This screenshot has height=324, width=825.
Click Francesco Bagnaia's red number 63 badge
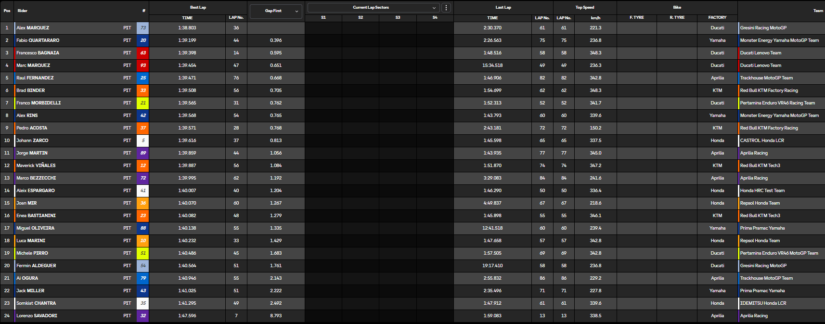(x=143, y=53)
